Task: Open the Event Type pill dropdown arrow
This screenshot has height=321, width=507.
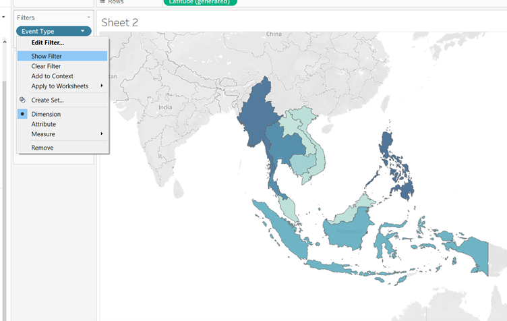Action: tap(82, 31)
